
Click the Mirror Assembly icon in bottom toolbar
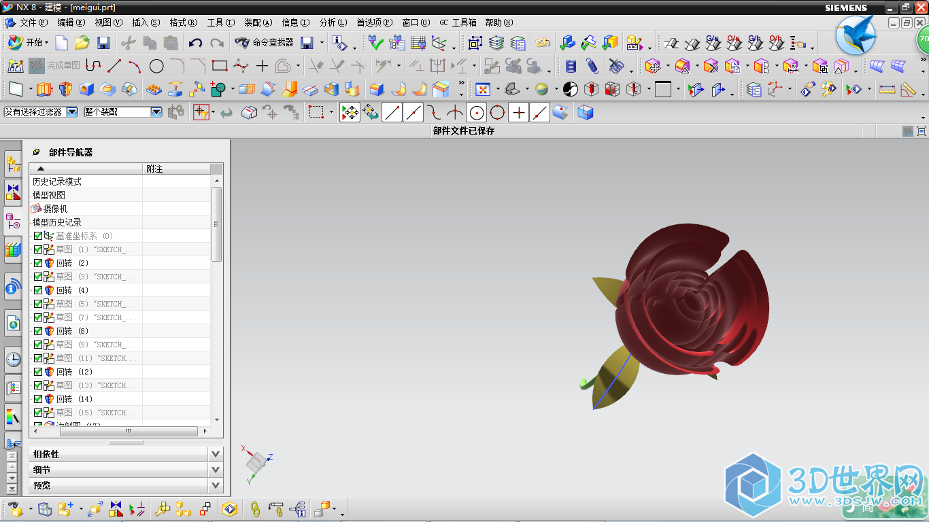click(116, 508)
